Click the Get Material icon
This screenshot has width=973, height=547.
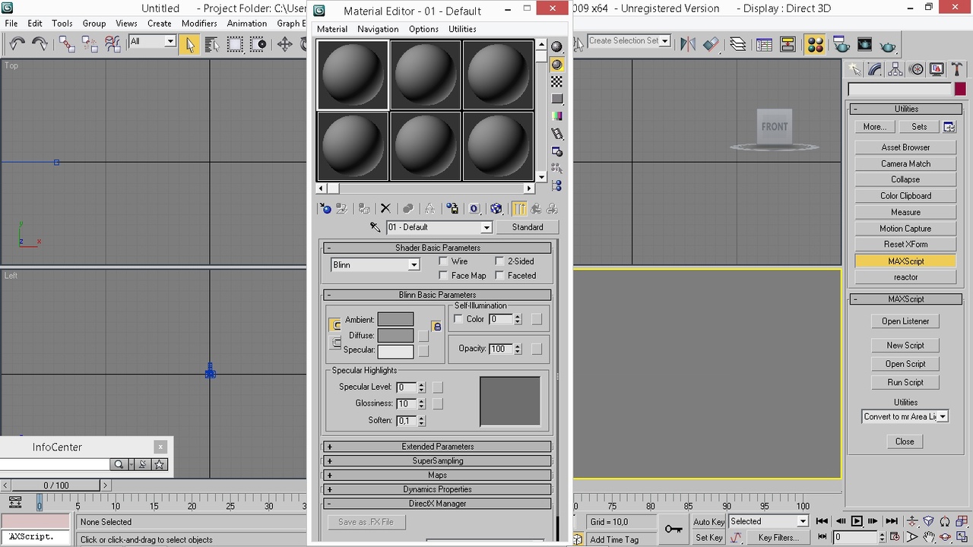pos(325,208)
